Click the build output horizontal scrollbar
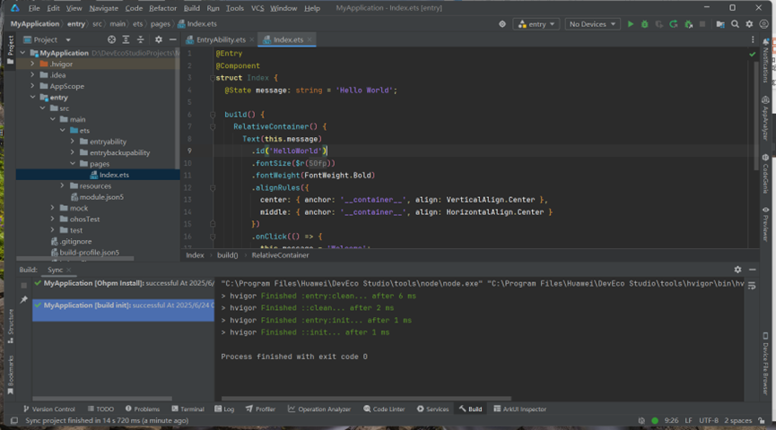The width and height of the screenshot is (776, 430). (366, 399)
